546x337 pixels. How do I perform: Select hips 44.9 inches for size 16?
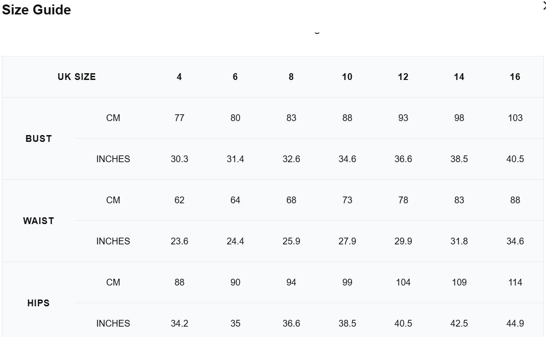pos(515,323)
